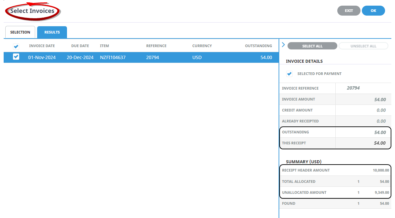
Task: Click the Select All button
Action: pyautogui.click(x=312, y=46)
